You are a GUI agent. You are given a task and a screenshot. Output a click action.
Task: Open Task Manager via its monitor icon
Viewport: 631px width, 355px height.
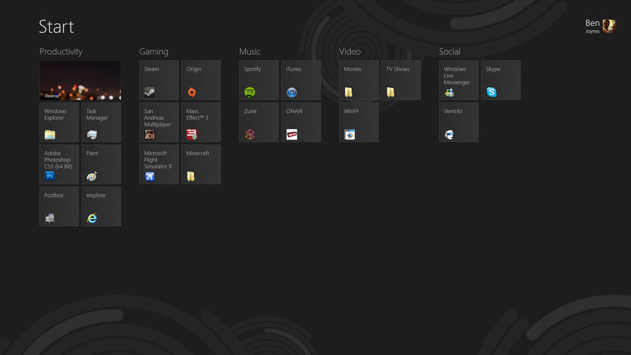[92, 134]
